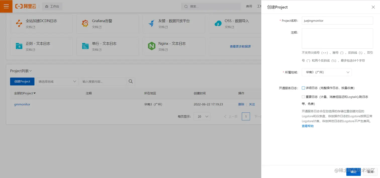Click the 所在地区 column header
This screenshot has width=380, height=178.
tap(150, 93)
